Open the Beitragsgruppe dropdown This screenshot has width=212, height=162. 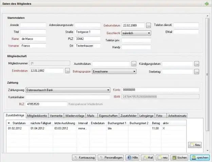coord(114,72)
